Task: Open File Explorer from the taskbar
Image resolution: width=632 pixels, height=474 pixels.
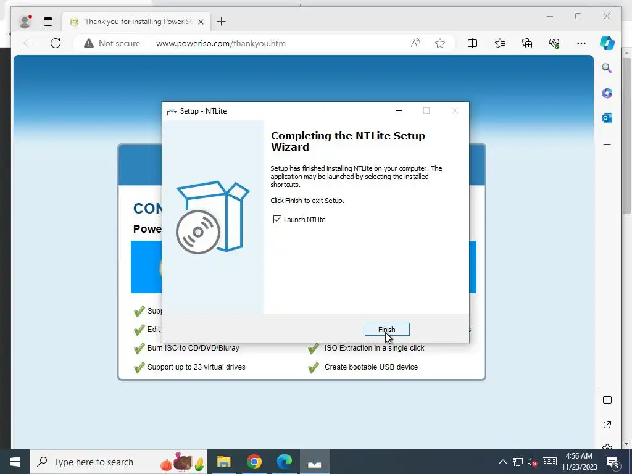Action: pyautogui.click(x=223, y=462)
